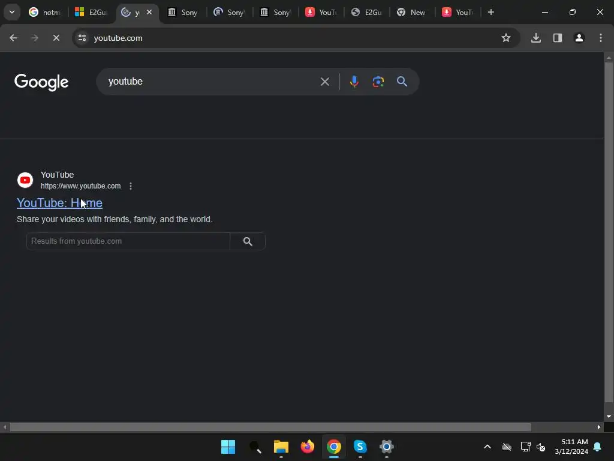
Task: Click the muted volume tray icon
Action: [x=541, y=447]
